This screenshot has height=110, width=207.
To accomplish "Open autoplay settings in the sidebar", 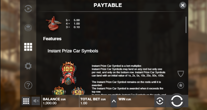I will (x=28, y=9).
